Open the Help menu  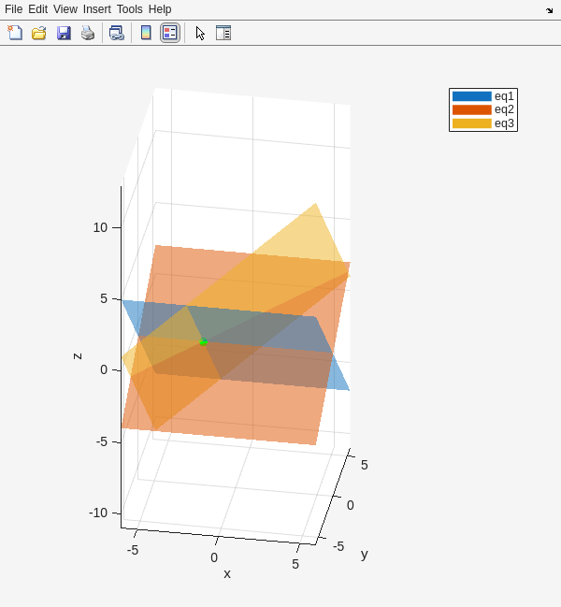(x=160, y=9)
